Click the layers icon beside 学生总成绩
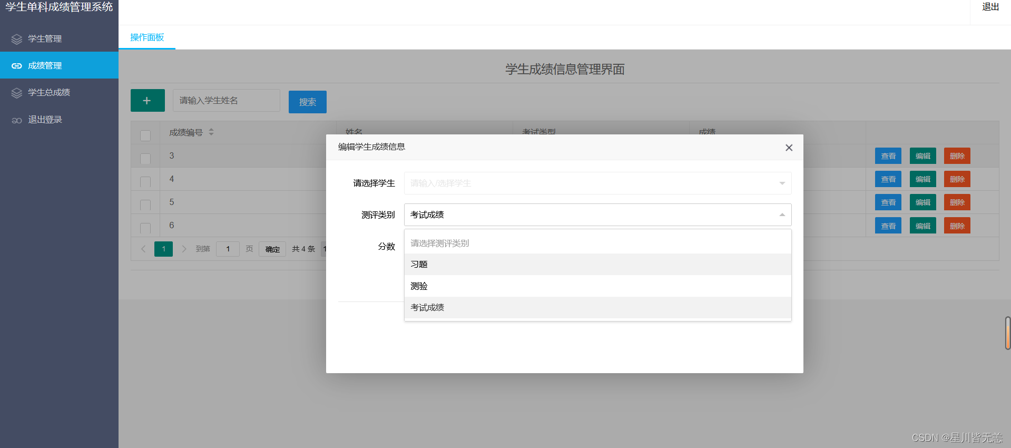The image size is (1011, 448). (x=17, y=93)
